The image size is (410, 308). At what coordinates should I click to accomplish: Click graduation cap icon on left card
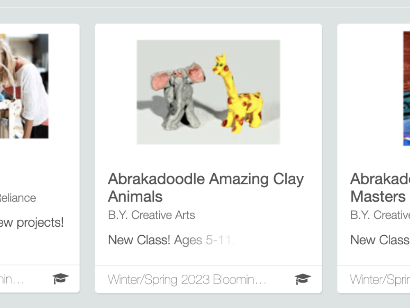[60, 279]
